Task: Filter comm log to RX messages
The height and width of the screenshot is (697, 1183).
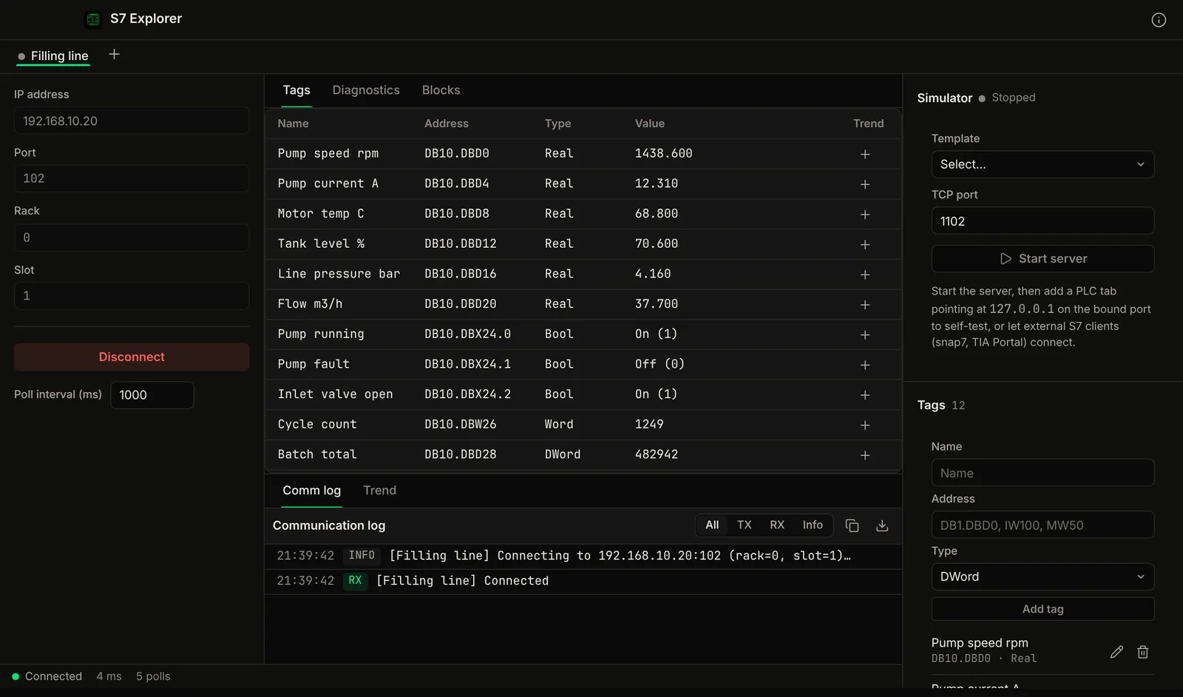Action: [777, 525]
